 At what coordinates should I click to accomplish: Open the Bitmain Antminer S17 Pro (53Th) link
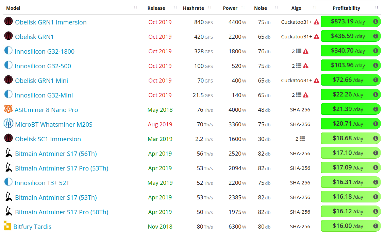pyautogui.click(x=62, y=168)
